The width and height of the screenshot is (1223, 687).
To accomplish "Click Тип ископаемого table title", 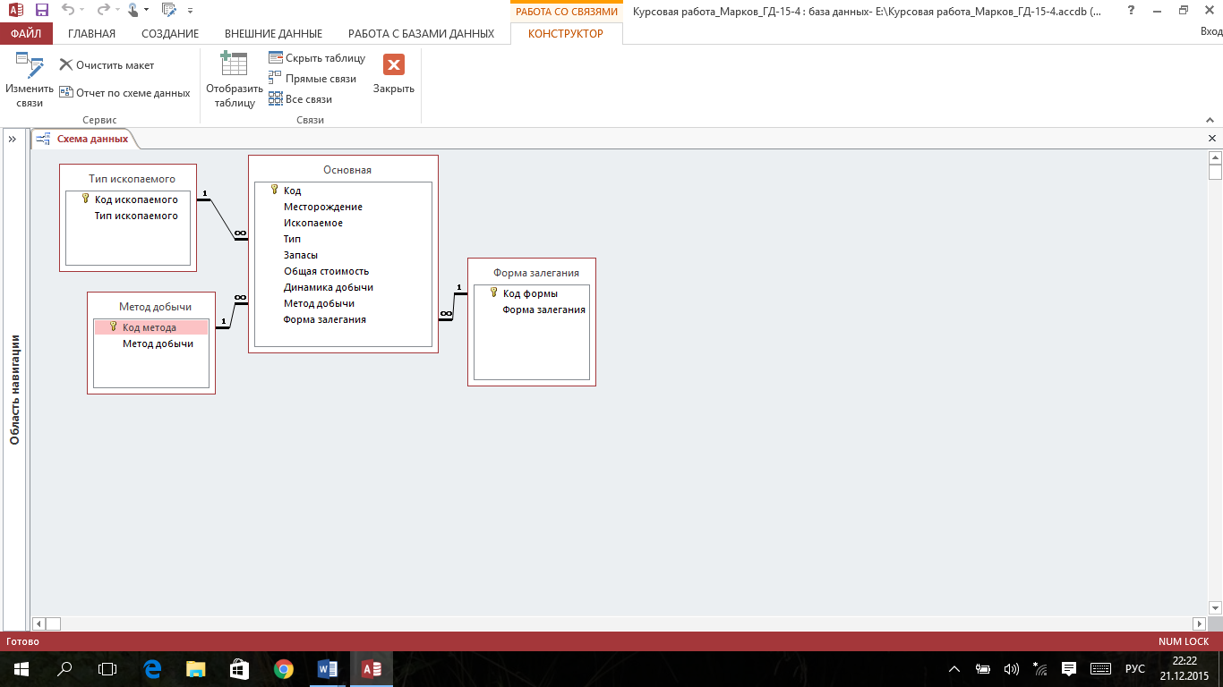I will 128,179.
